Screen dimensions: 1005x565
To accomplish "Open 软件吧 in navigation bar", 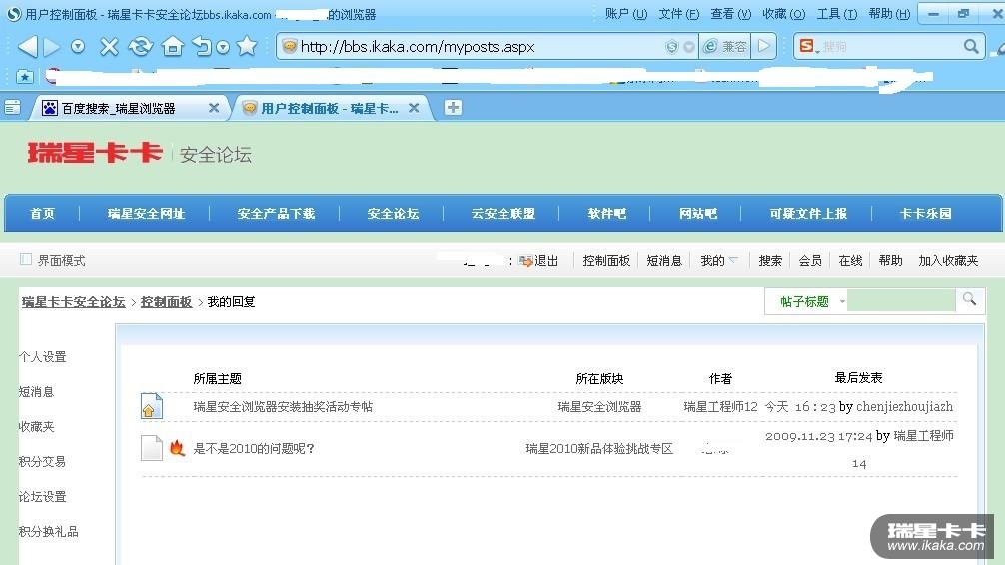I will click(607, 214).
